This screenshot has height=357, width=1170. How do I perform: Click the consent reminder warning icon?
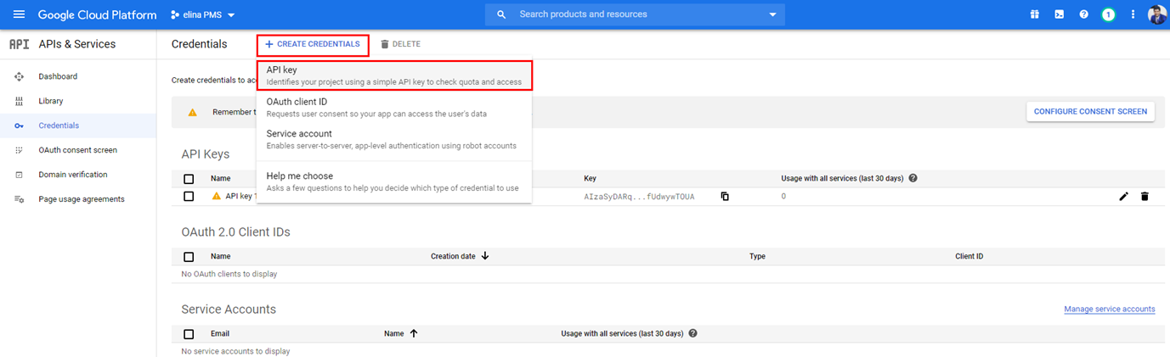[193, 112]
